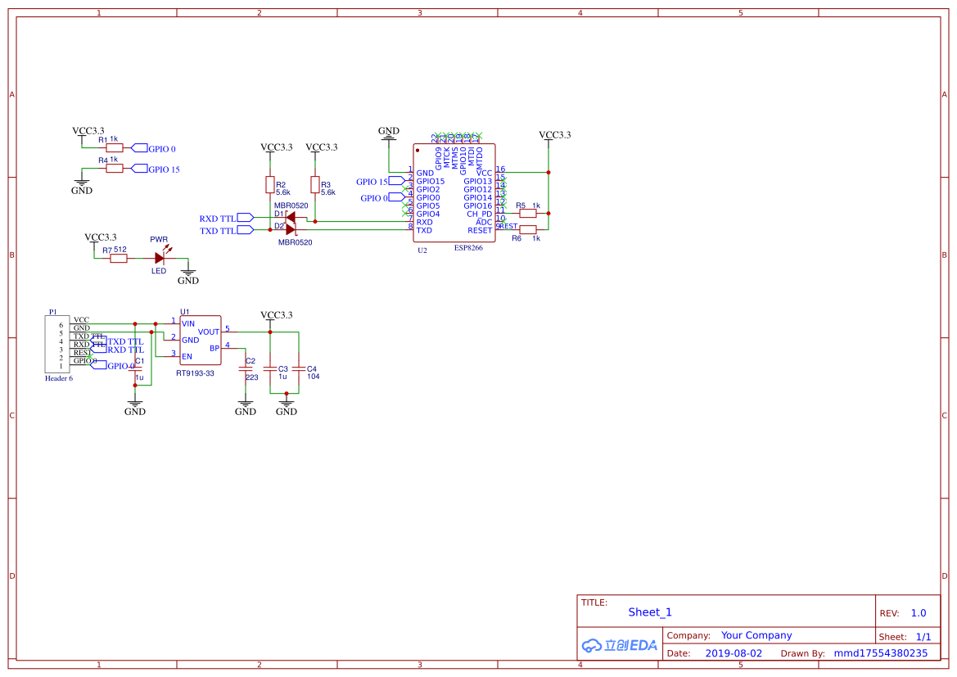Click the Drawn By name mmd17554380235
This screenshot has width=957, height=677.
(x=880, y=653)
